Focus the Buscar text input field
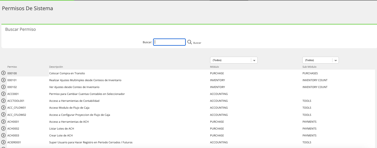The image size is (377, 148). [169, 42]
